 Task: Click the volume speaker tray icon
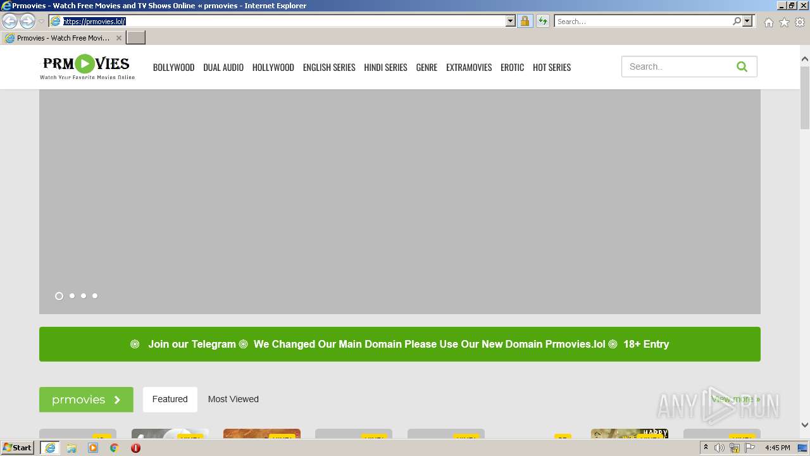coord(720,448)
